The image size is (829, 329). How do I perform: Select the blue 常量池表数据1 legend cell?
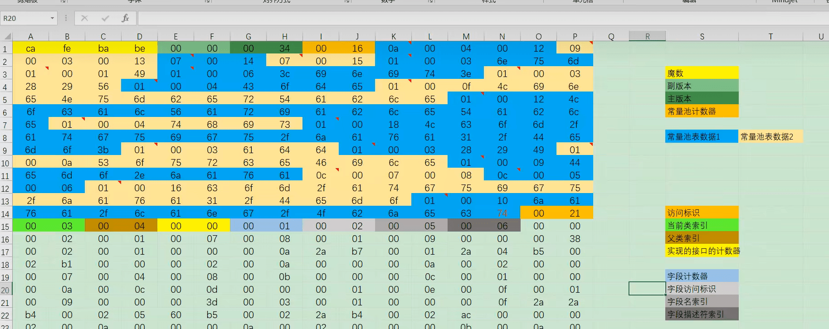click(x=702, y=136)
